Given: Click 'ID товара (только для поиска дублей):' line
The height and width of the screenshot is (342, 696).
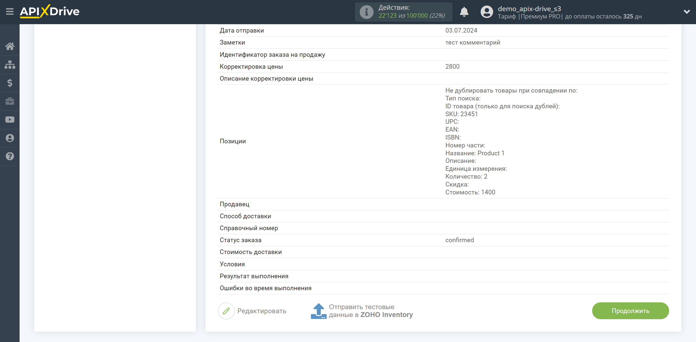Looking at the screenshot, I should 502,106.
